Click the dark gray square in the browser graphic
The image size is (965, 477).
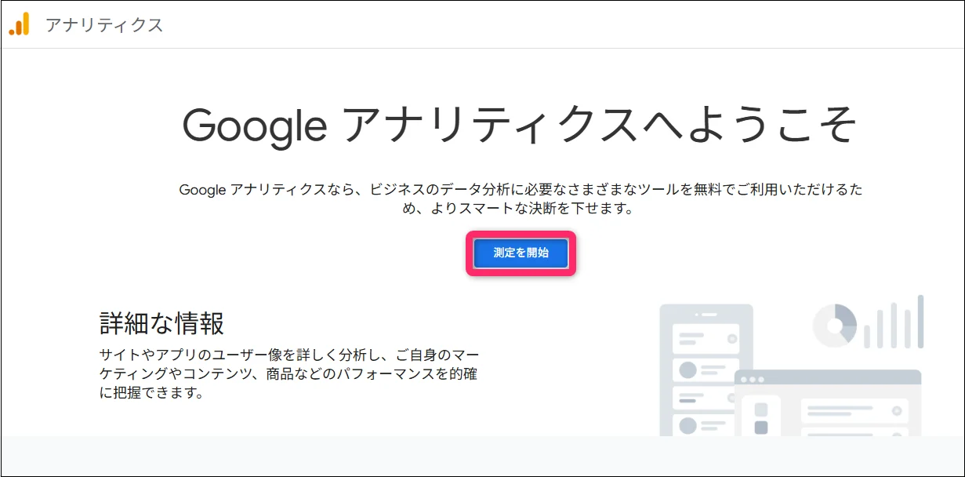click(x=760, y=428)
